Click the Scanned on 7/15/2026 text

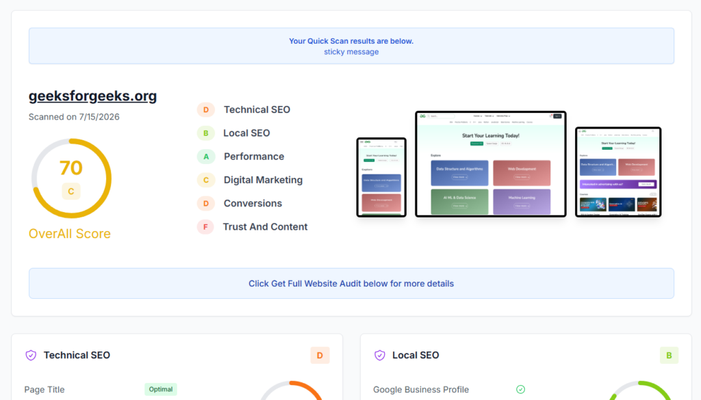click(74, 117)
